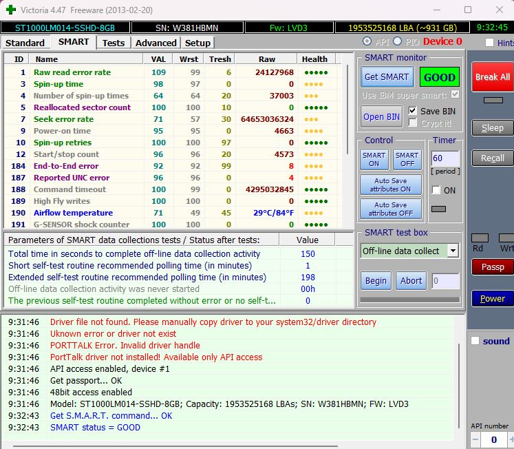Screen dimensions: 514x449
Task: Click the green GOOD status indicator
Action: click(x=439, y=77)
